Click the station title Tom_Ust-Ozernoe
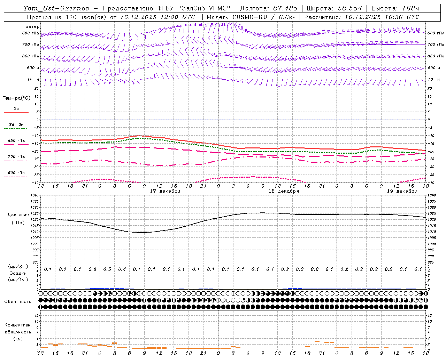 pyautogui.click(x=56, y=8)
